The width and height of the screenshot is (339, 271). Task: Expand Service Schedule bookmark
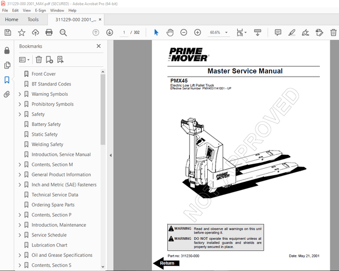click(x=20, y=235)
